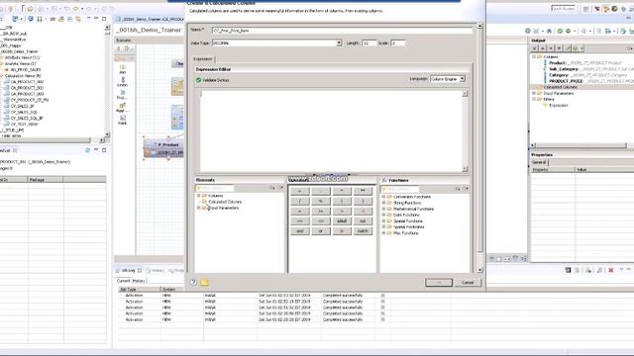Expand Conversion Functions folder
The image size is (634, 356).
[x=383, y=197]
